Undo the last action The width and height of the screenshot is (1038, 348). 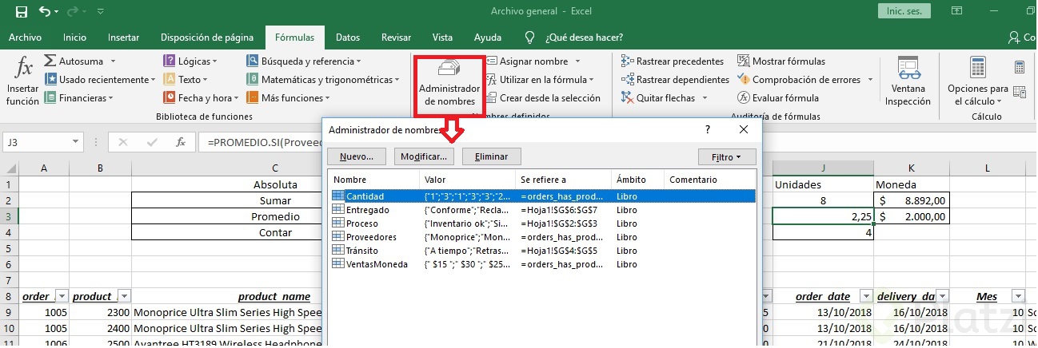point(44,12)
